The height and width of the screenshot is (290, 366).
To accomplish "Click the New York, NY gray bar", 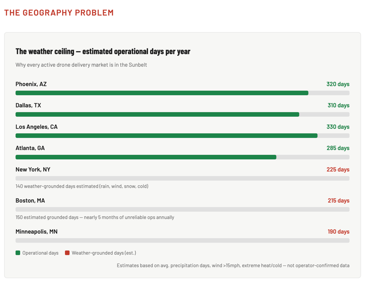I will point(182,178).
